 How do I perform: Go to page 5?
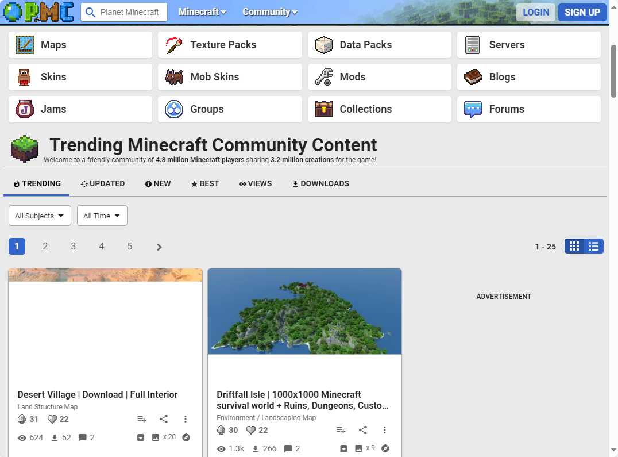coord(130,247)
